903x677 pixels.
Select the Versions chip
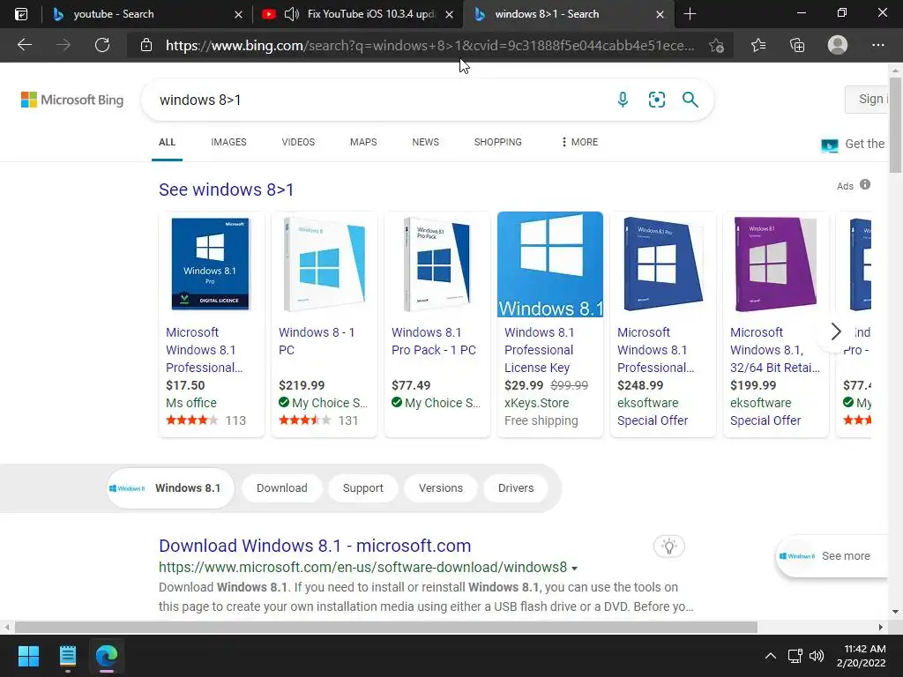pyautogui.click(x=441, y=488)
